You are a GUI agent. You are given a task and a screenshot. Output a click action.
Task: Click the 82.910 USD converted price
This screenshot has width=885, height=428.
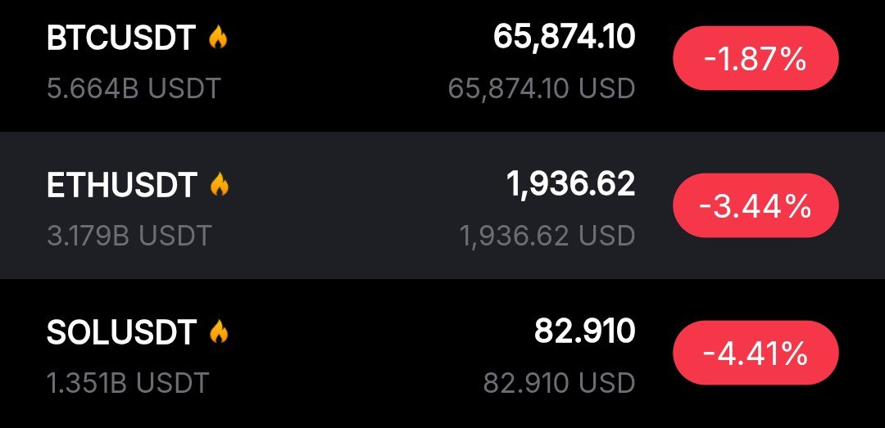(559, 382)
